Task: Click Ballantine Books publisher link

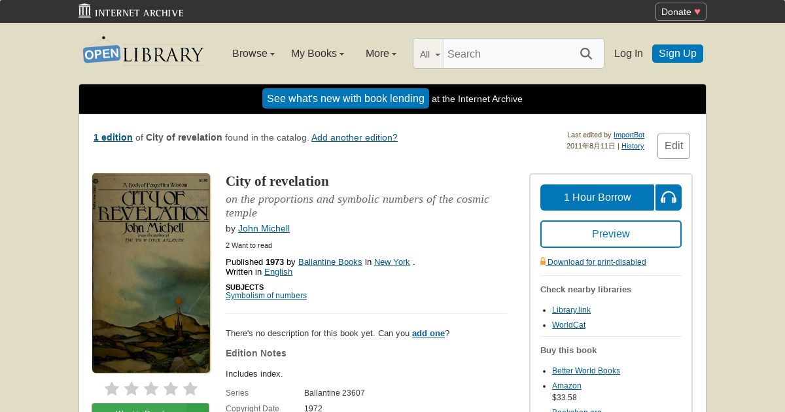Action: tap(330, 262)
